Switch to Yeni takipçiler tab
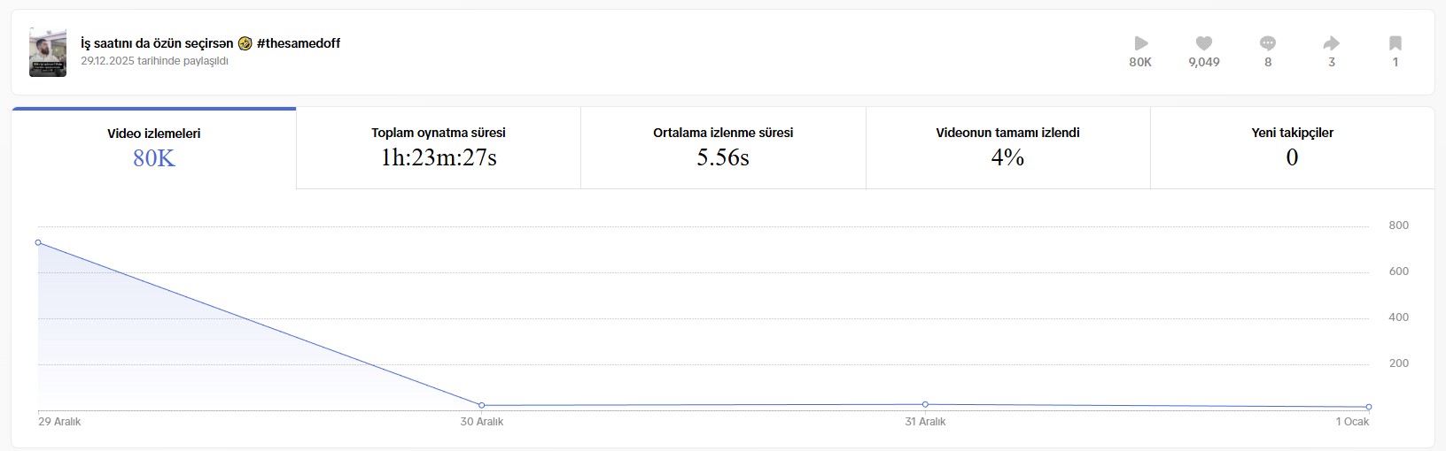1446x451 pixels. 1292,149
